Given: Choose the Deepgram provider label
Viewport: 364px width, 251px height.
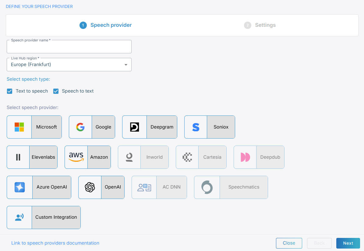Looking at the screenshot, I should pos(162,127).
